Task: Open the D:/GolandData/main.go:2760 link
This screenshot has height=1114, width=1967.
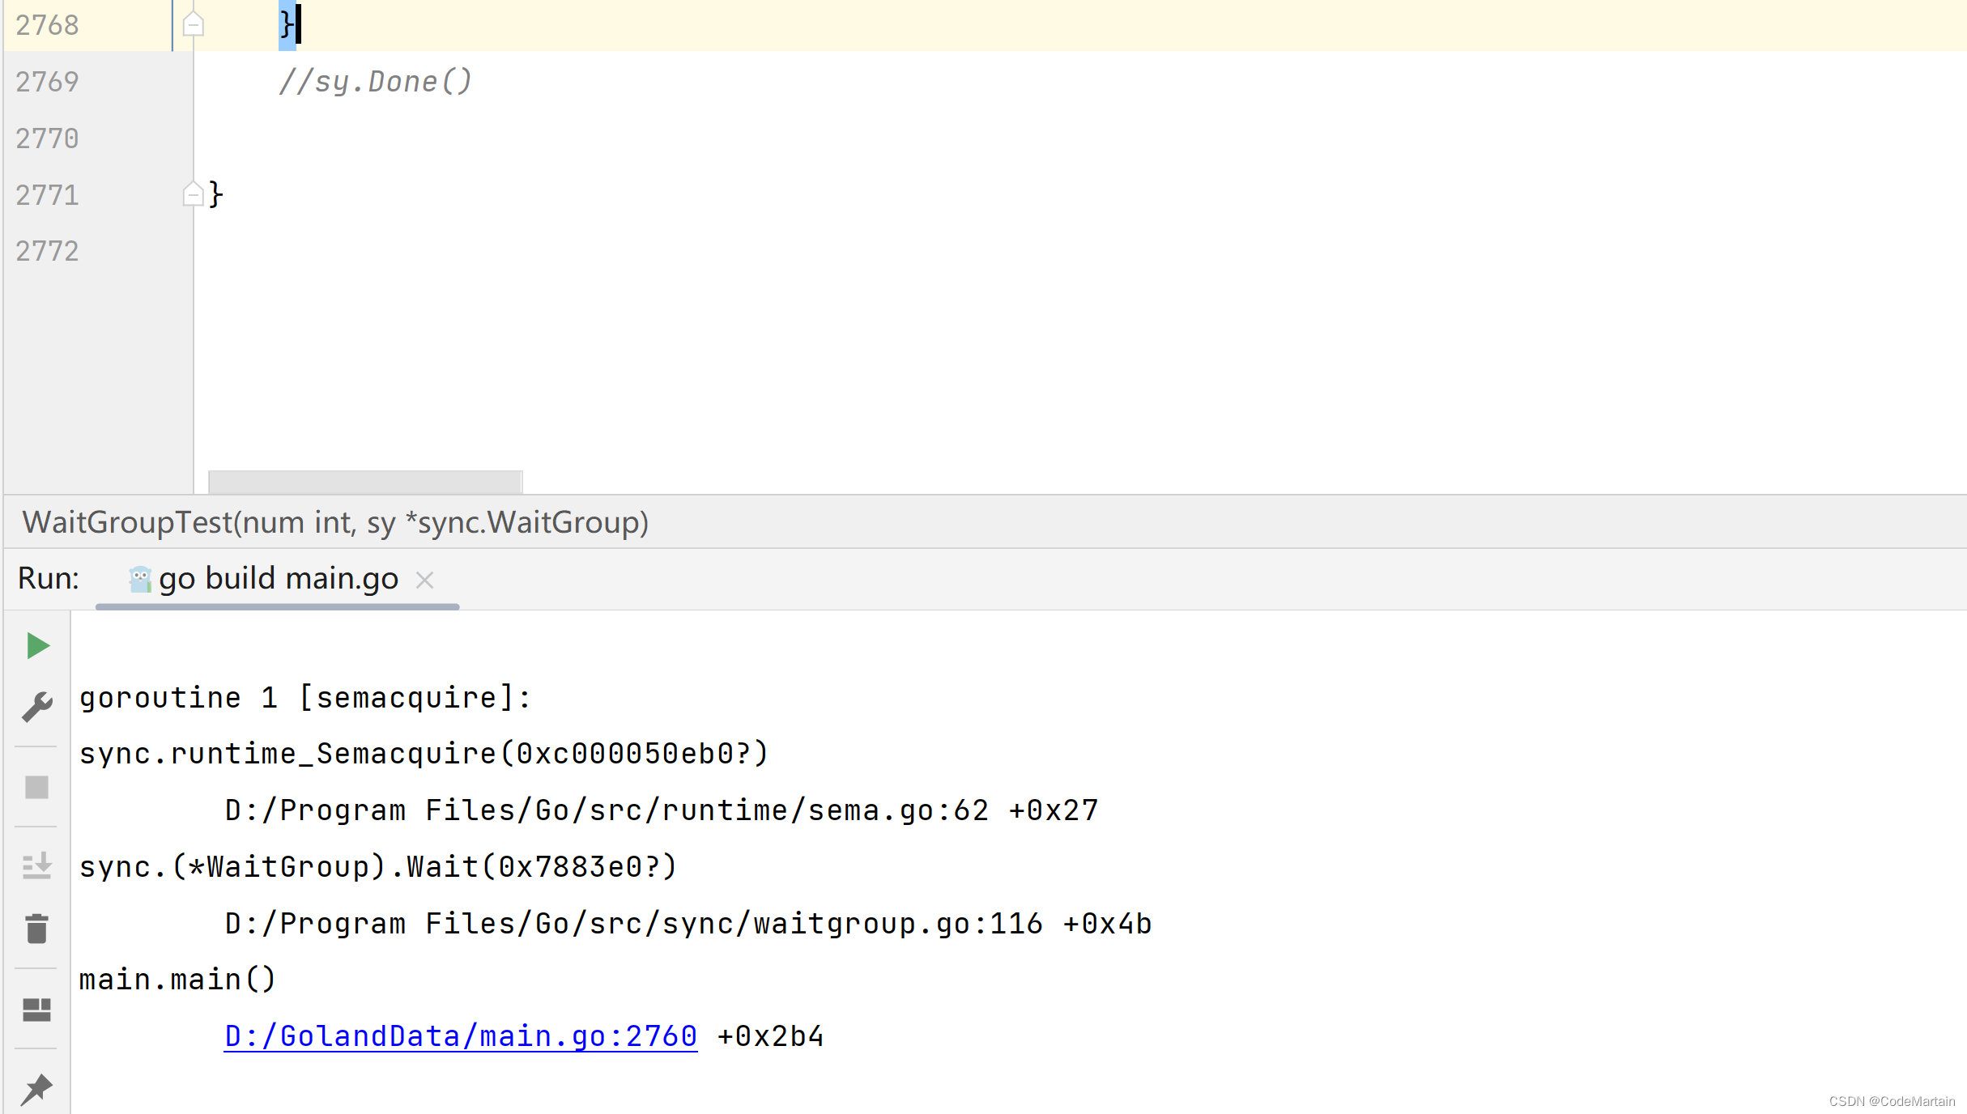Action: tap(461, 1036)
